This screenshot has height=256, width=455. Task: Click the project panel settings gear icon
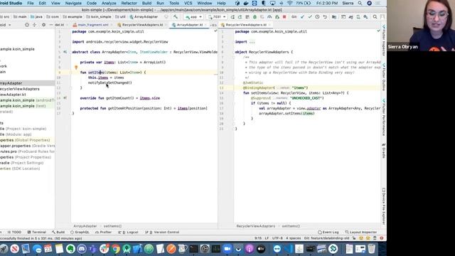point(43,25)
